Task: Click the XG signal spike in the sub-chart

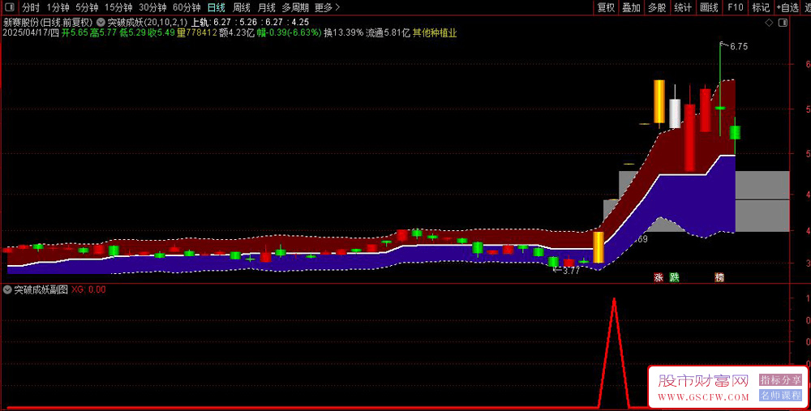Action: (x=614, y=352)
